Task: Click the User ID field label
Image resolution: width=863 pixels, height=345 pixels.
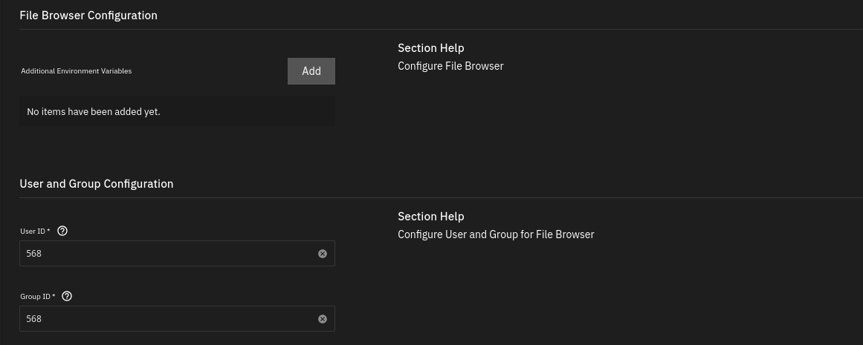Action: pyautogui.click(x=35, y=231)
